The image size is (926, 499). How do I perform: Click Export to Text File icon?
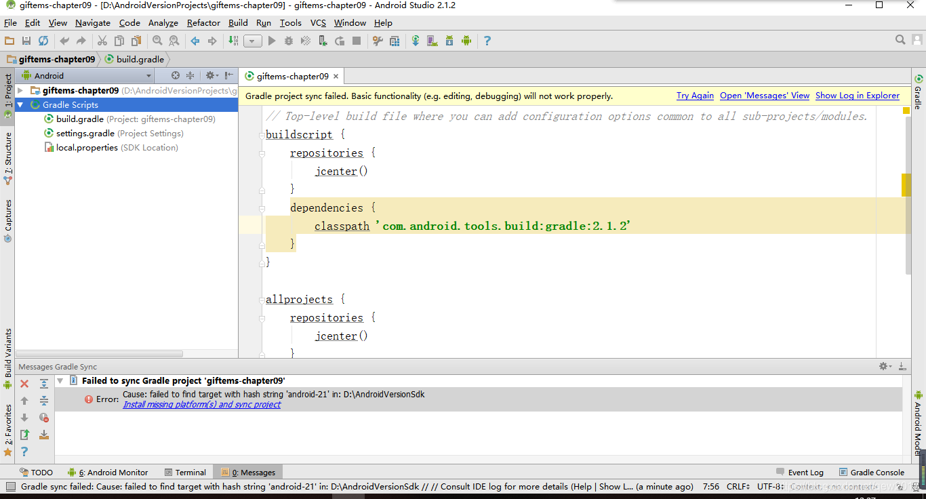[24, 435]
